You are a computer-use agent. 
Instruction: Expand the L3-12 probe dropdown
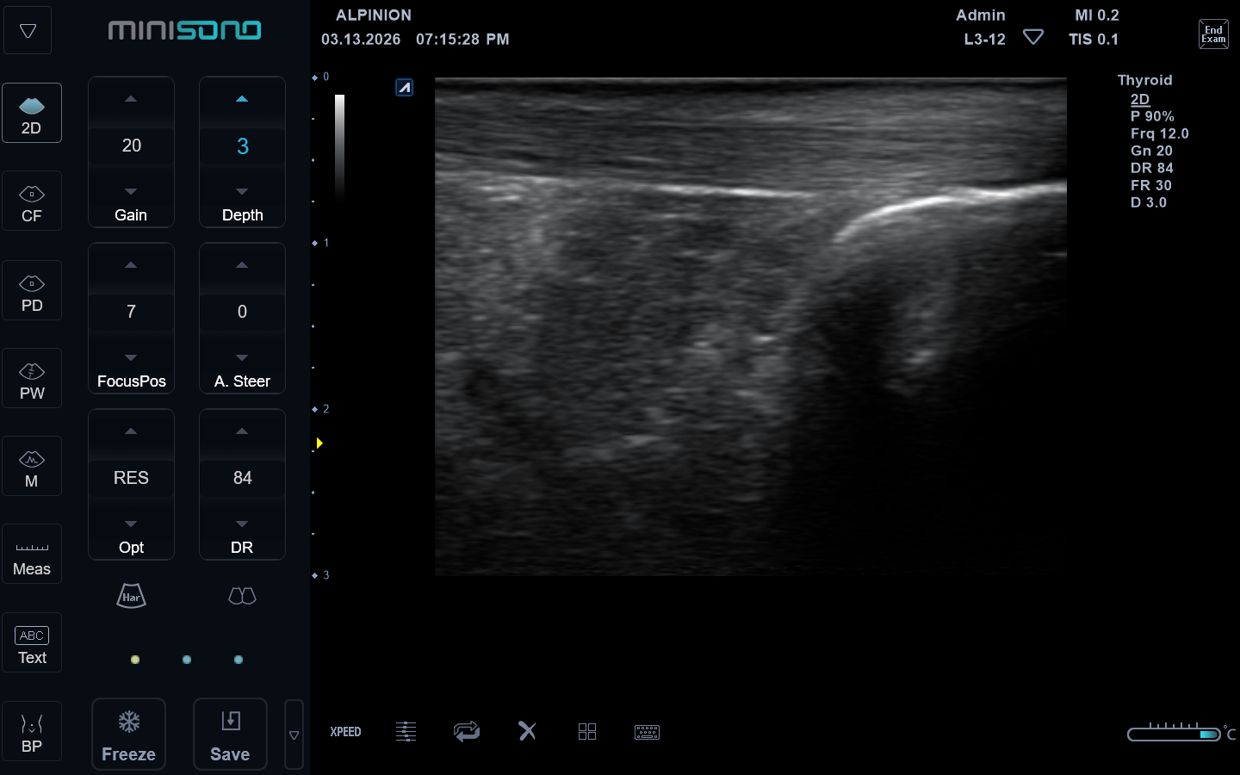pyautogui.click(x=1033, y=38)
